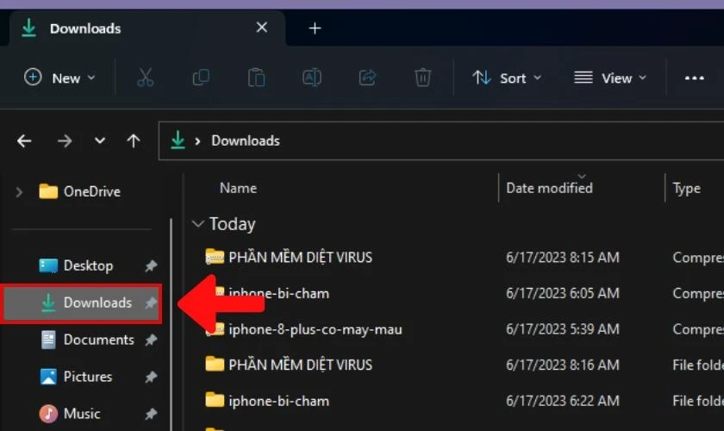The width and height of the screenshot is (724, 431).
Task: Click date 6/17/2023 8:15 AM
Action: click(x=562, y=257)
